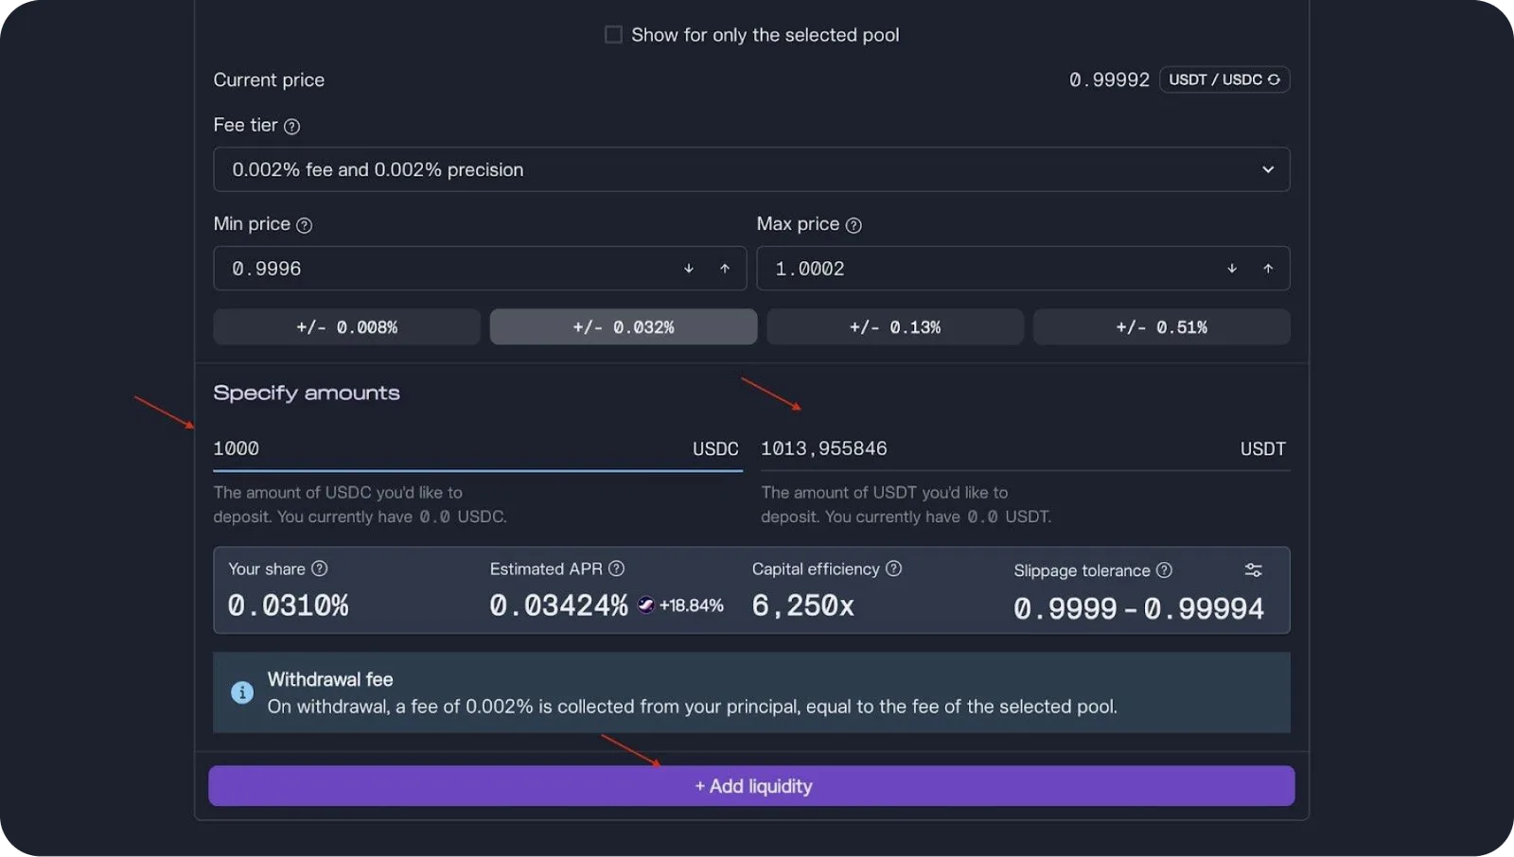Click the current price value 0.99992
Viewport: 1514px width, 857px height.
tap(1109, 80)
